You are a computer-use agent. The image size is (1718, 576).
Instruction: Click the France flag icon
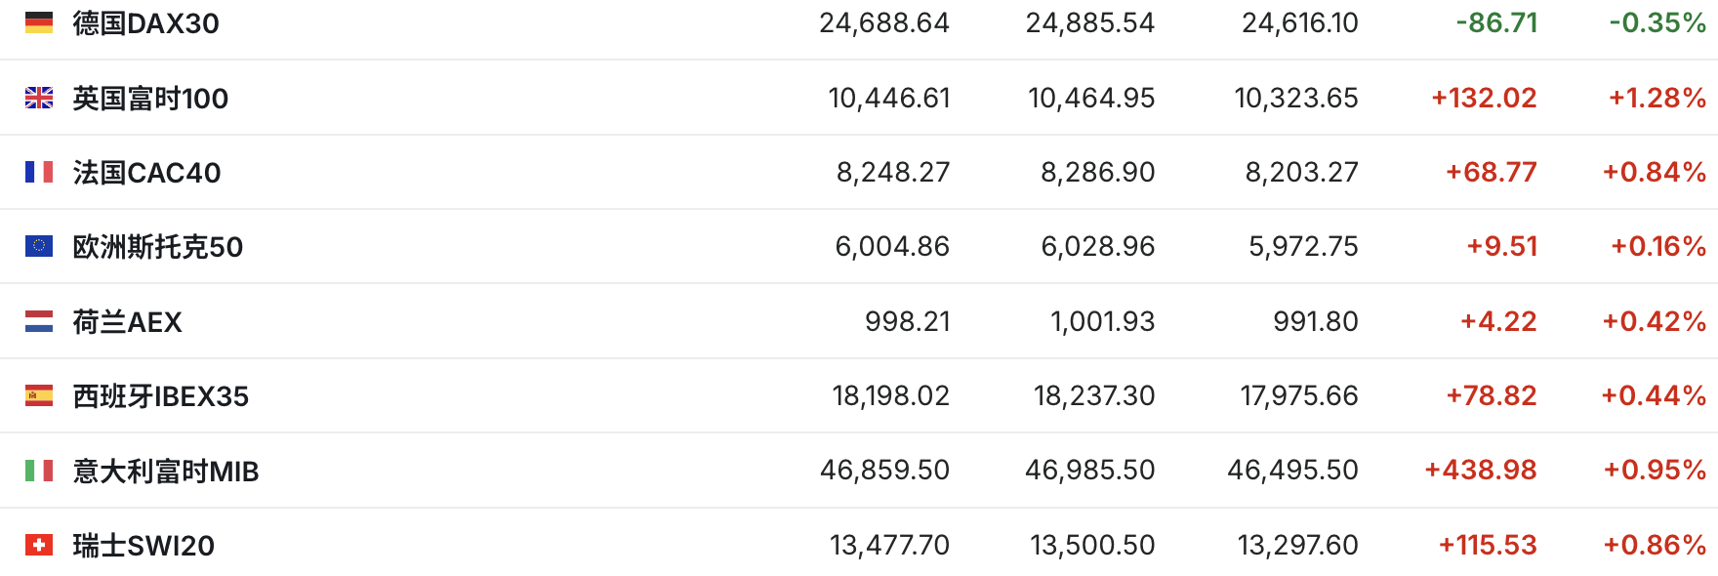(x=39, y=172)
